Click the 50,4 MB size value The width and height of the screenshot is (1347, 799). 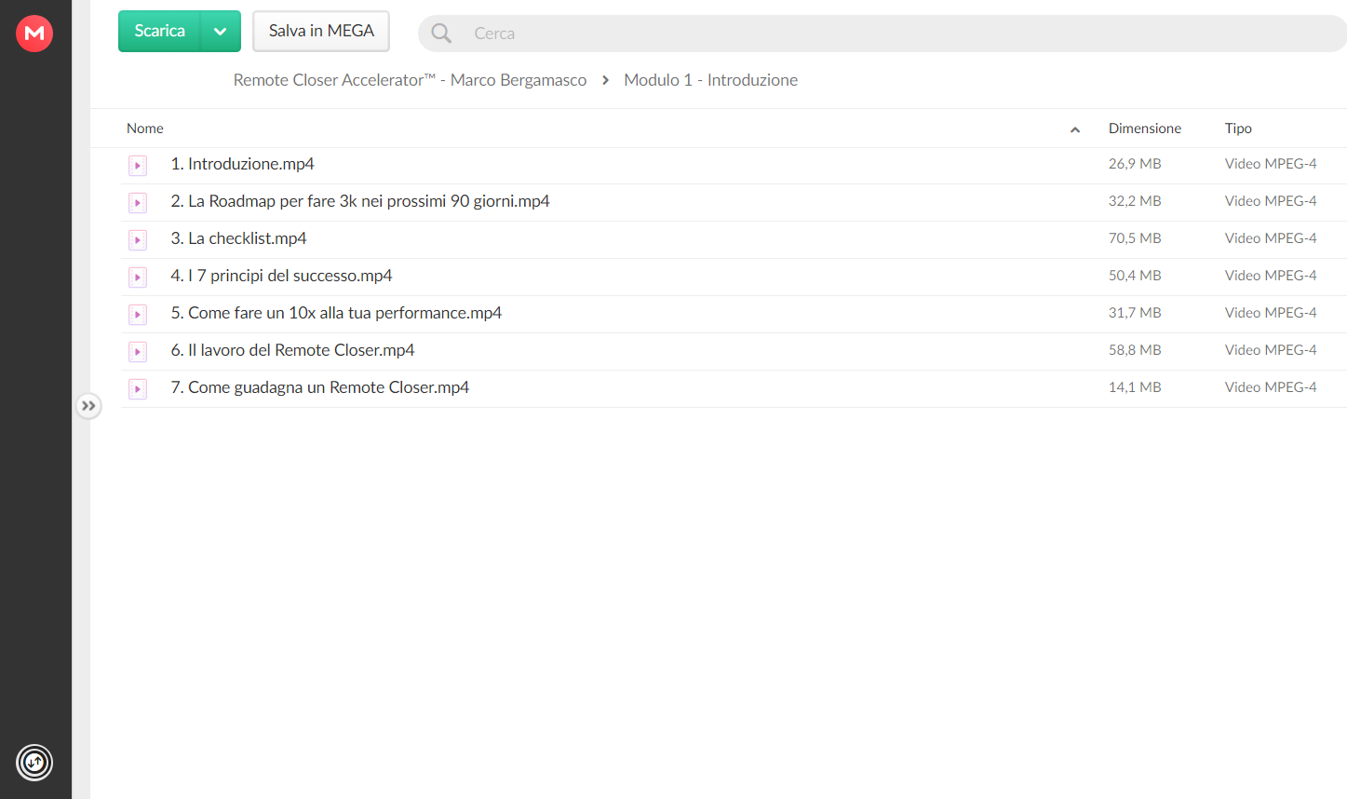click(x=1135, y=276)
